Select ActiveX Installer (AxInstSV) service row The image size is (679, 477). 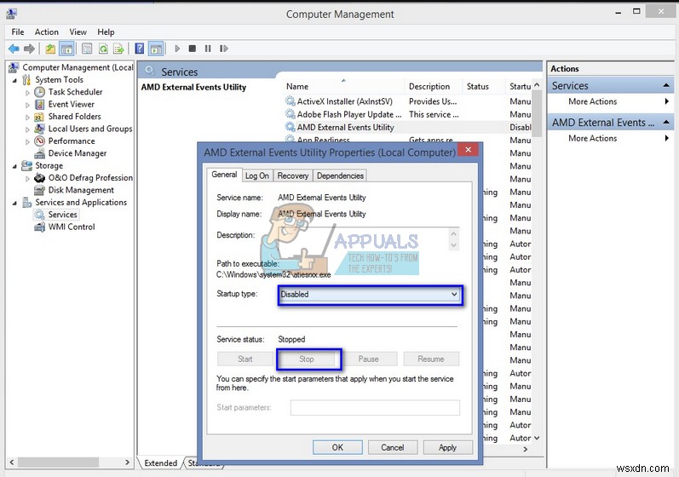407,101
